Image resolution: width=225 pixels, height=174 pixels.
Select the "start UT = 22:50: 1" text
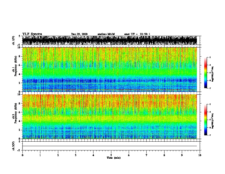[x=137, y=34]
